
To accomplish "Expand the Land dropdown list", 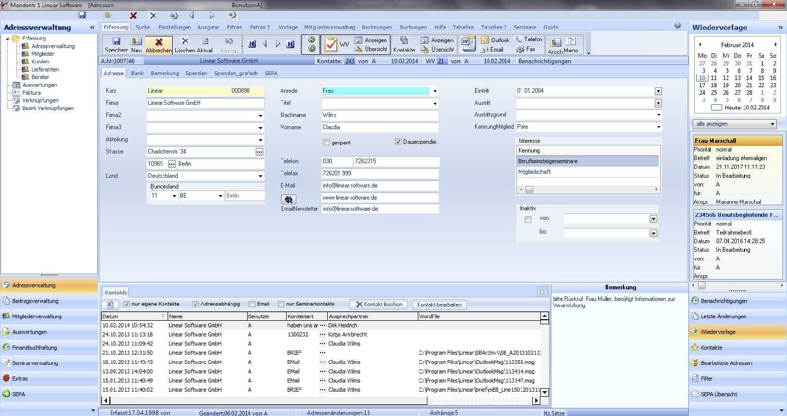I will 260,176.
